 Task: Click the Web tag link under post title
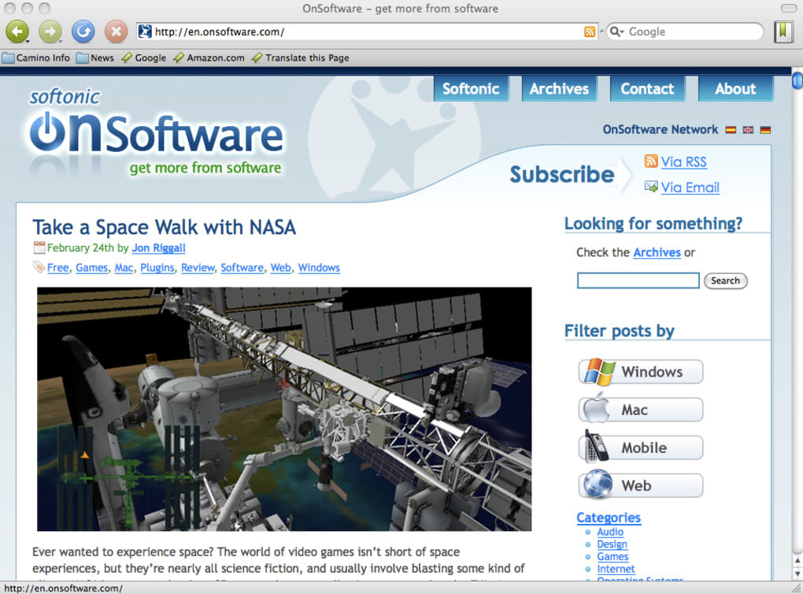280,268
